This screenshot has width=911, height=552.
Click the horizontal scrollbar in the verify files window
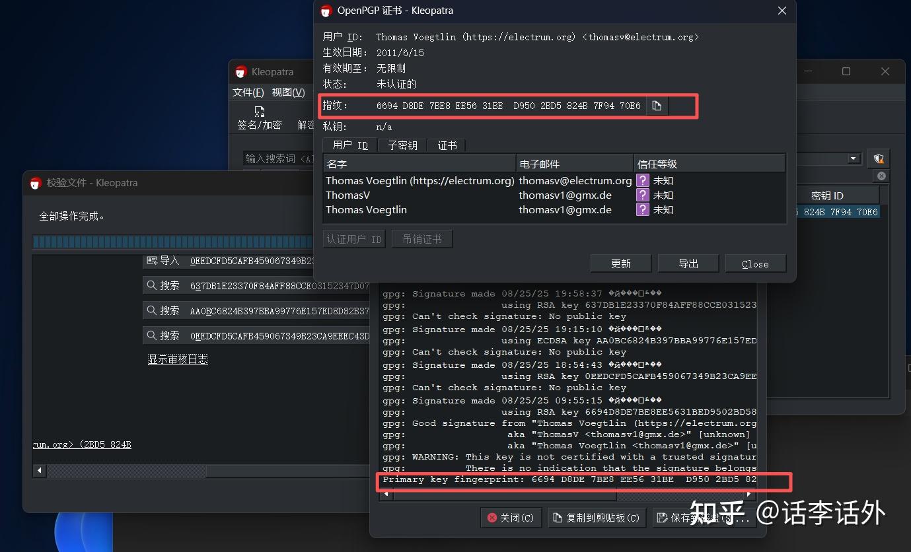click(x=126, y=471)
